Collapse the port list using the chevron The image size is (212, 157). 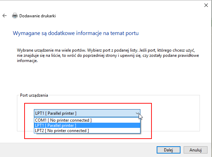tap(137, 113)
